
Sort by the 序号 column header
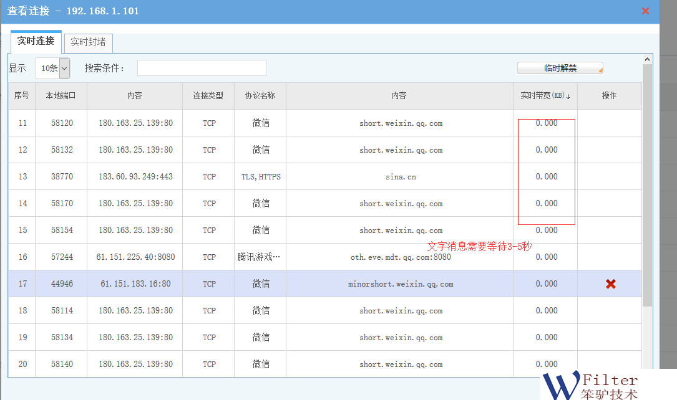[x=22, y=96]
